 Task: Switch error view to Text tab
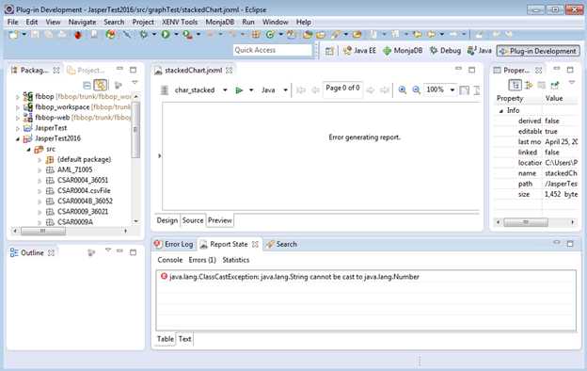point(185,339)
